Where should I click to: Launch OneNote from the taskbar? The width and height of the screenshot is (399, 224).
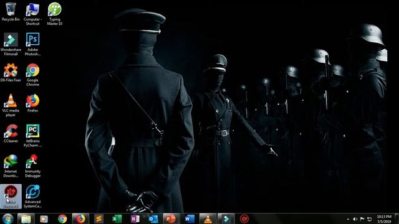point(135,218)
